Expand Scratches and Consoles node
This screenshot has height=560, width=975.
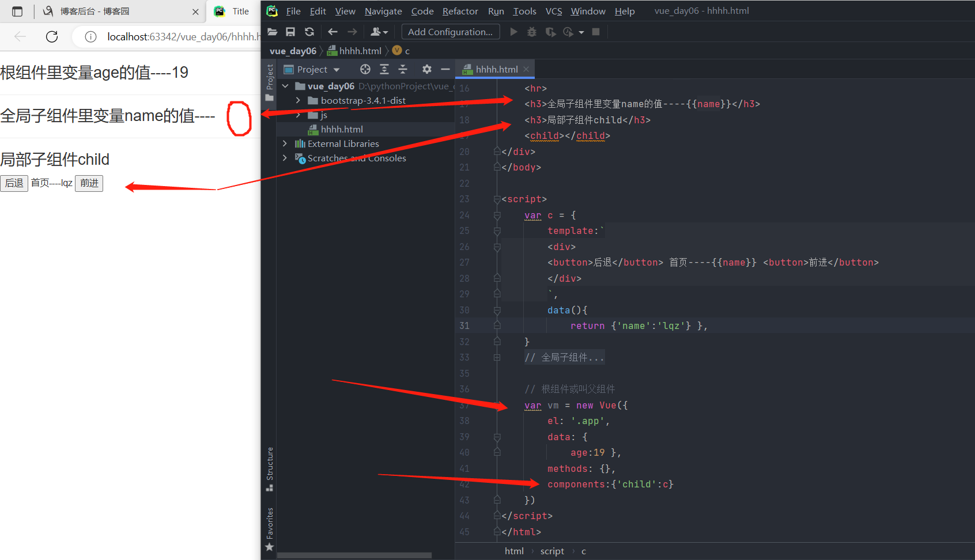285,158
